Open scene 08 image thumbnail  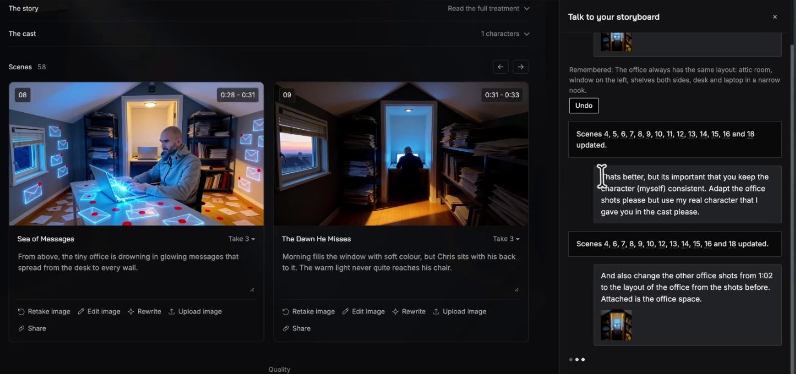pyautogui.click(x=136, y=154)
